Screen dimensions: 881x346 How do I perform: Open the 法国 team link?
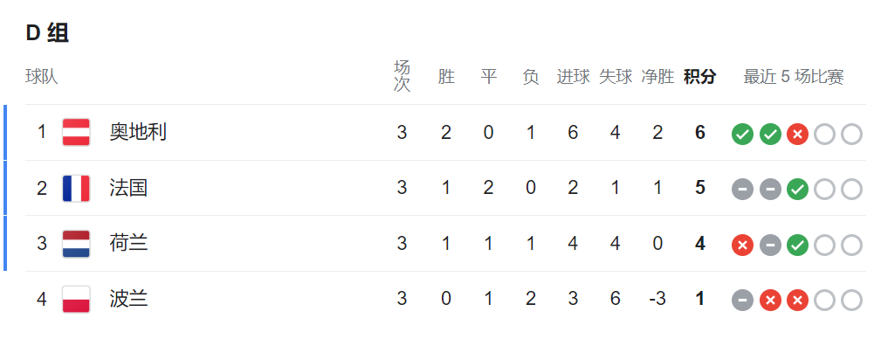pyautogui.click(x=128, y=188)
